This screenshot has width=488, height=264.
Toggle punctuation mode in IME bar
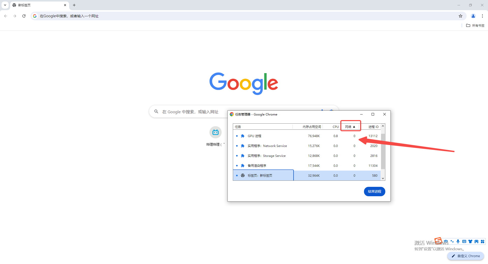(452, 241)
